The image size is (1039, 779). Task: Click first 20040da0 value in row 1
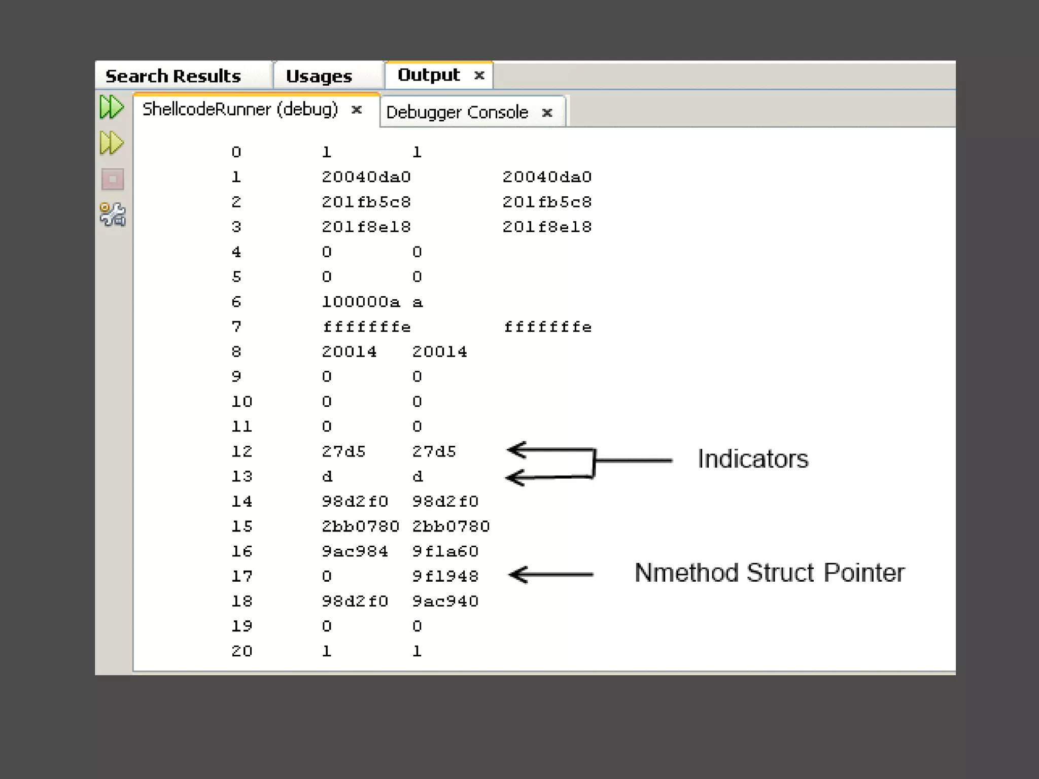(x=366, y=177)
